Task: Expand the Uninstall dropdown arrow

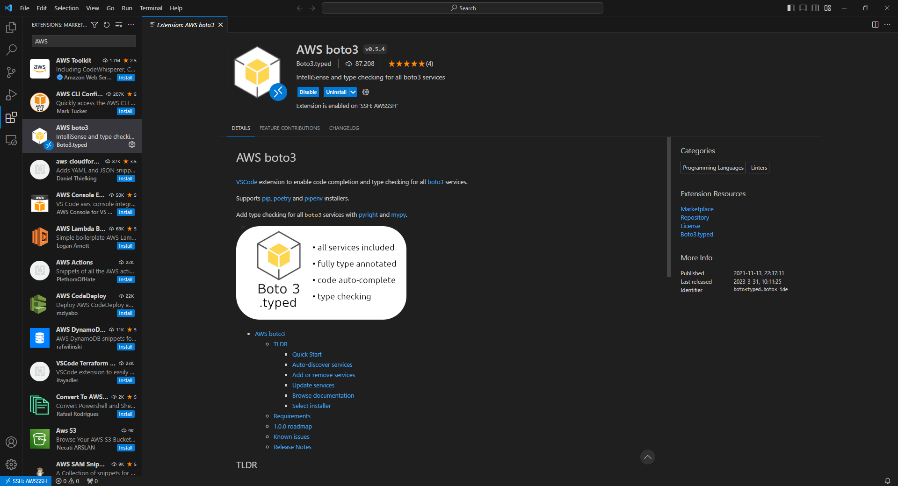Action: [x=353, y=92]
